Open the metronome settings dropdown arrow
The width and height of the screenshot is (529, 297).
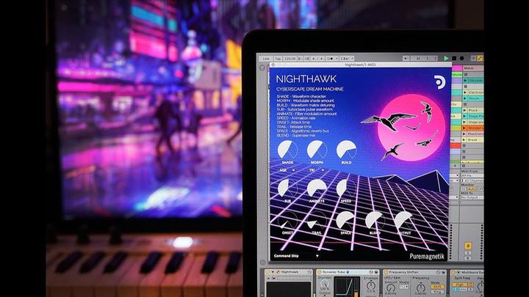coord(337,59)
